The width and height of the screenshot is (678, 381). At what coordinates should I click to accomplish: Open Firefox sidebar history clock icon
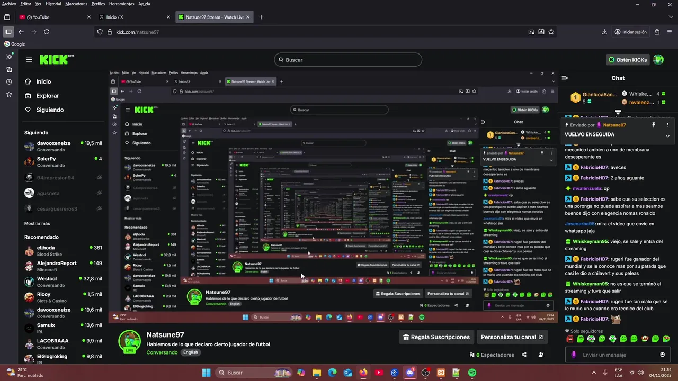point(9,82)
